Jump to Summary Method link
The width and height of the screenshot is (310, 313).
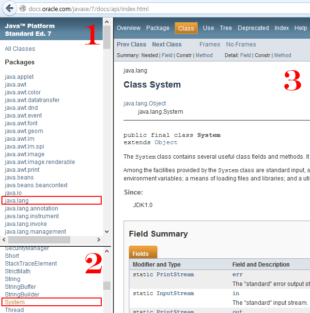click(x=204, y=55)
